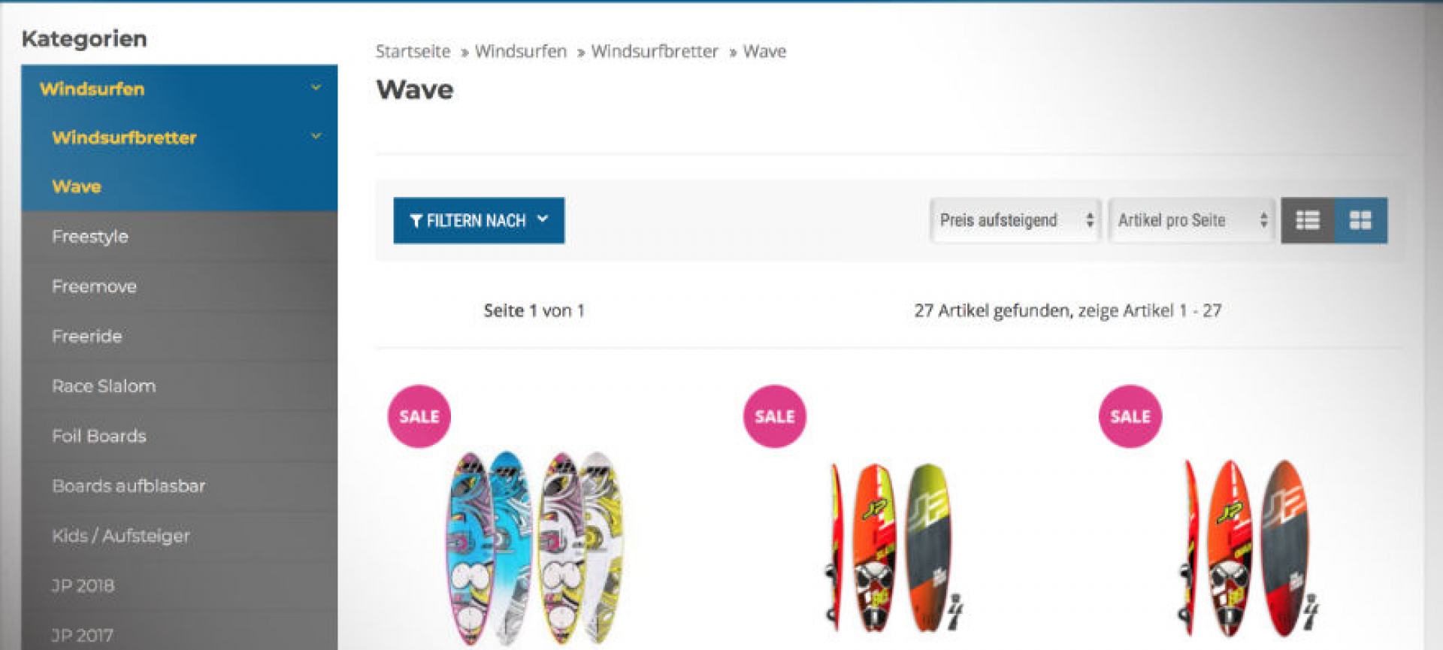
Task: Open the red-grey JP board product image
Action: click(1249, 549)
